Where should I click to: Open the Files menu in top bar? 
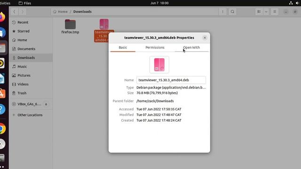point(25,3)
